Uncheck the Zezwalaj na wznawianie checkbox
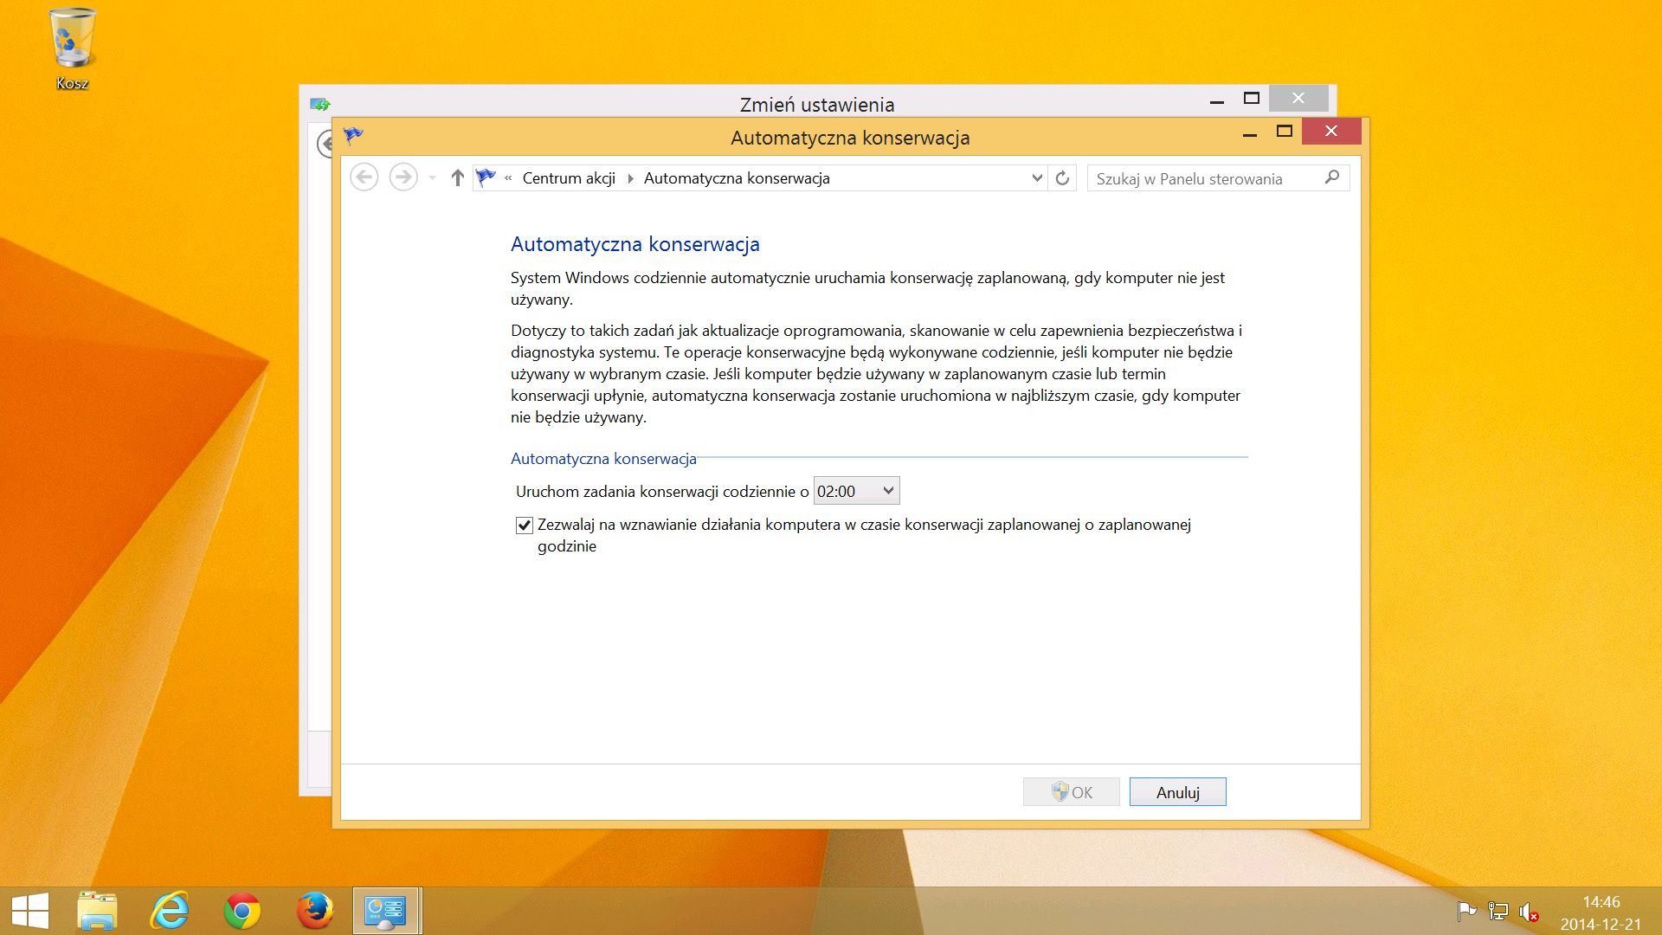Image resolution: width=1662 pixels, height=935 pixels. (x=524, y=526)
